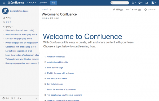The height and width of the screenshot is (101, 159).
Task: Select ページ in the sidebar
Action: coord(8,18)
